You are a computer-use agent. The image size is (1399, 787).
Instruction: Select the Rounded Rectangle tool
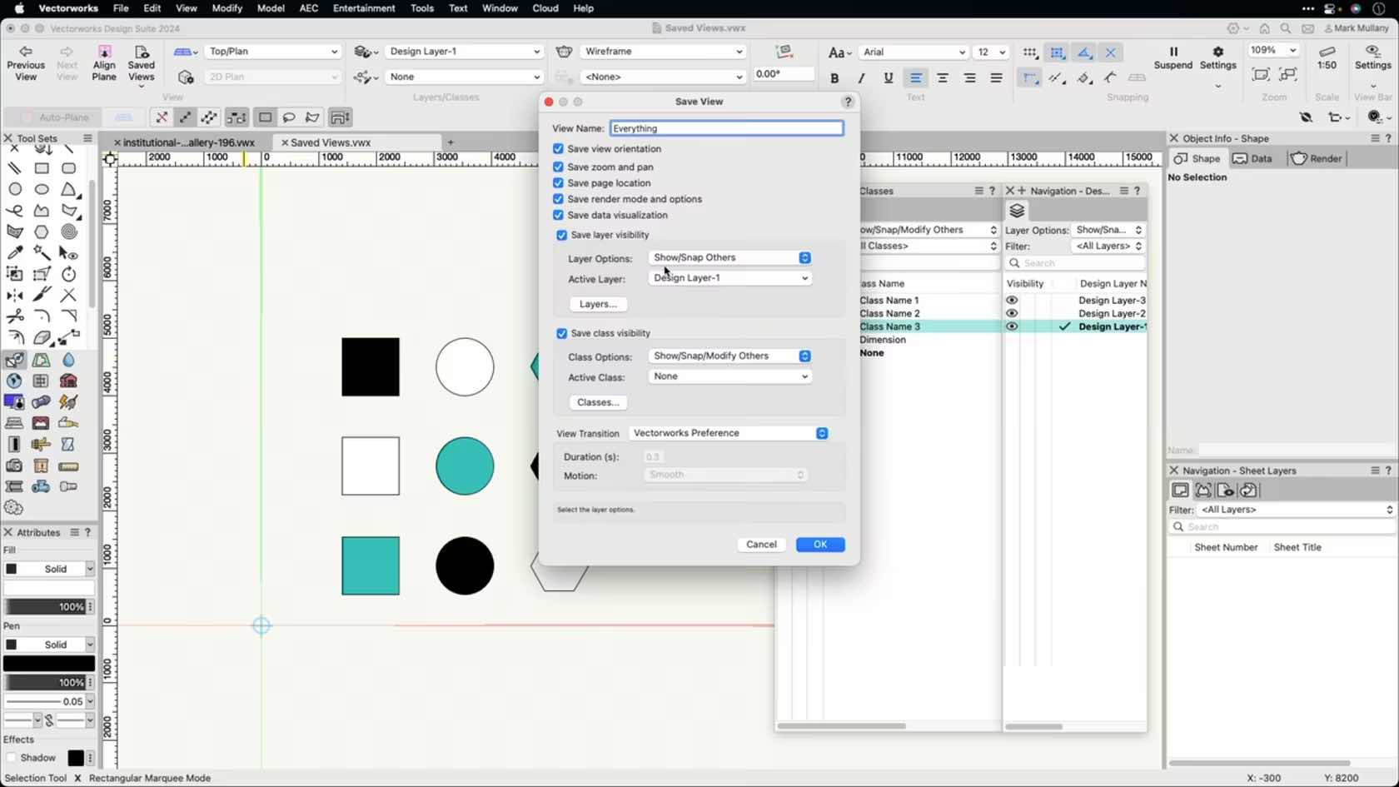click(69, 168)
